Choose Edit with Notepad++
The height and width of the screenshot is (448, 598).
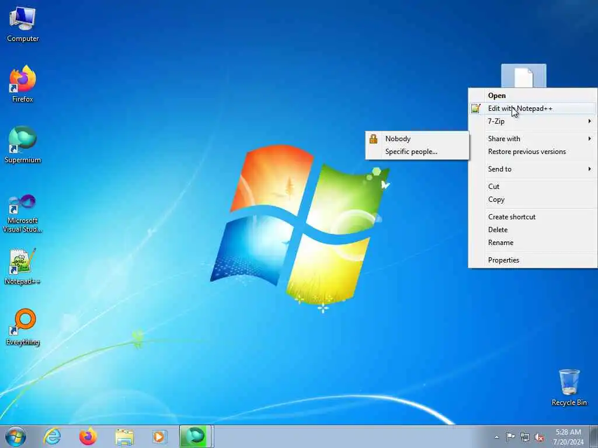click(x=533, y=108)
